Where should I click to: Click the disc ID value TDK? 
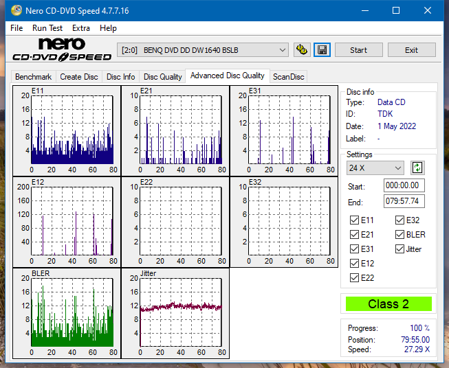(385, 114)
